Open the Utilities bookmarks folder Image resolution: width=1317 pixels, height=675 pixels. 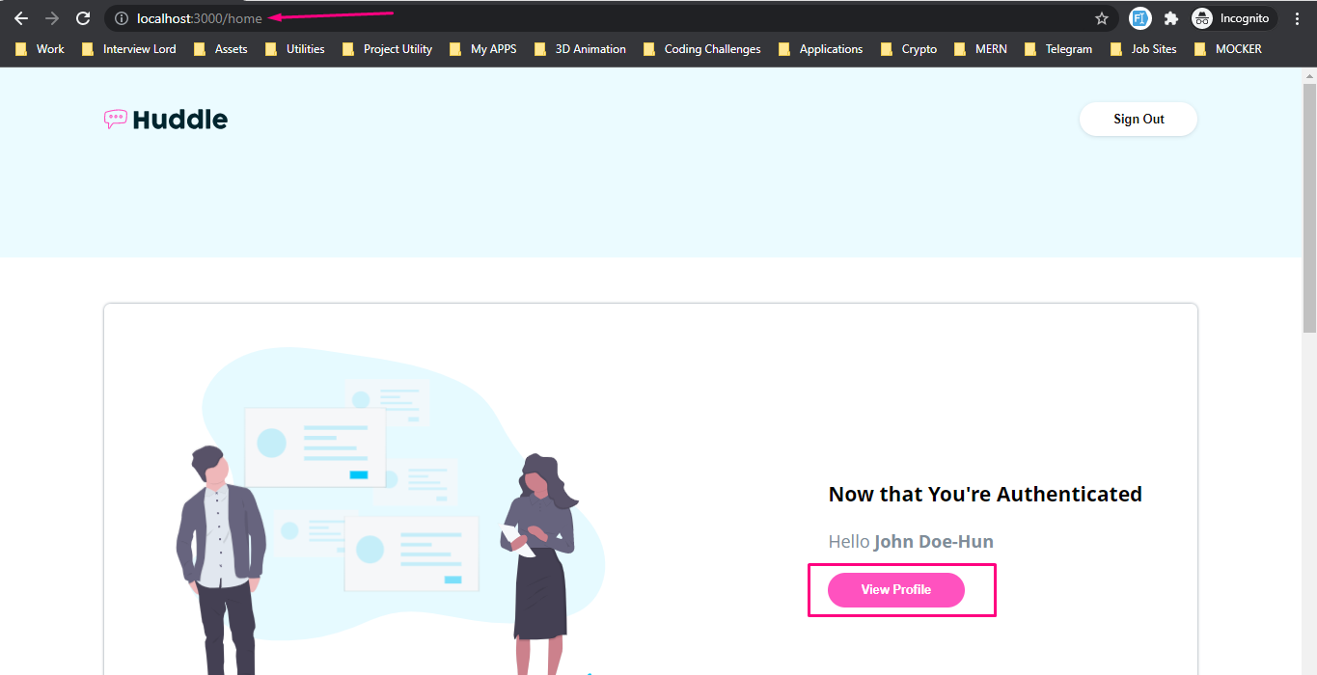295,49
